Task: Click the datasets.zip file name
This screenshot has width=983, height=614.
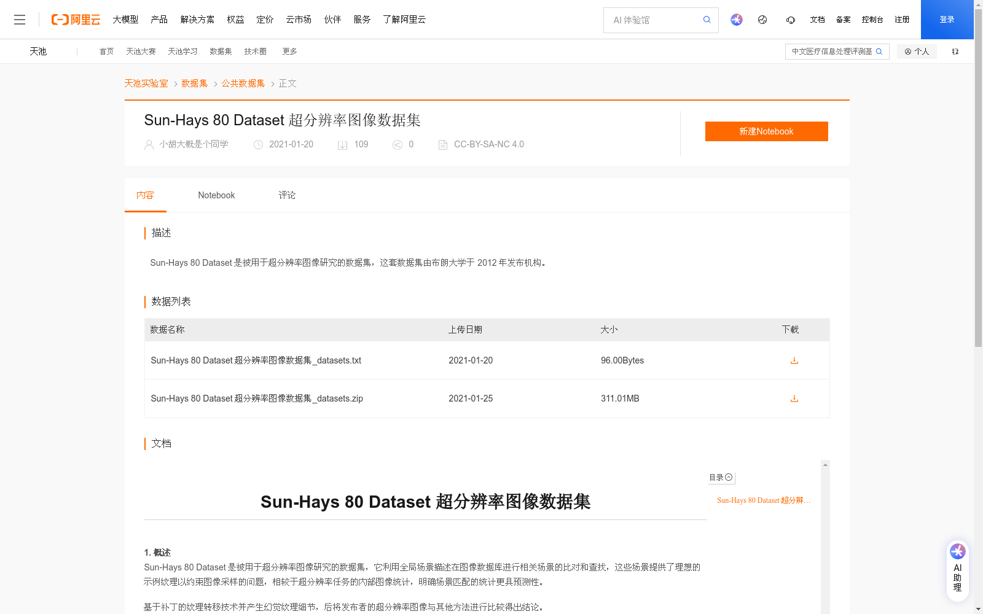Action: click(257, 398)
